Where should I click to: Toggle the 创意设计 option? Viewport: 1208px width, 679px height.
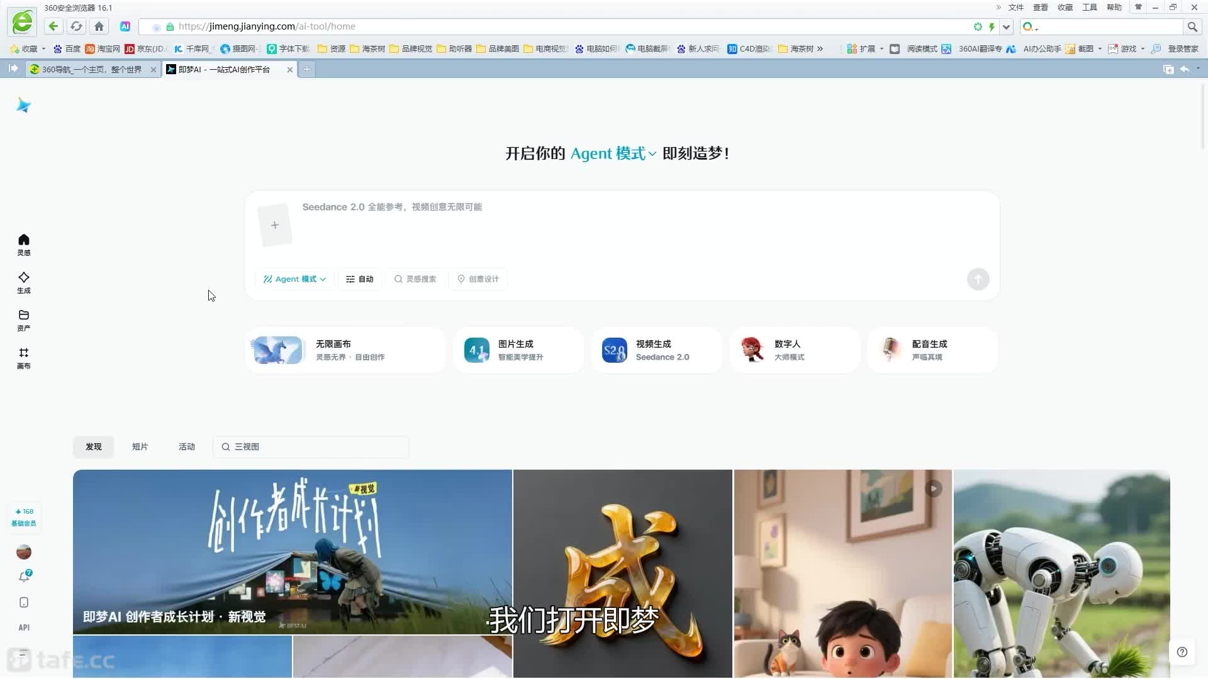(x=478, y=279)
